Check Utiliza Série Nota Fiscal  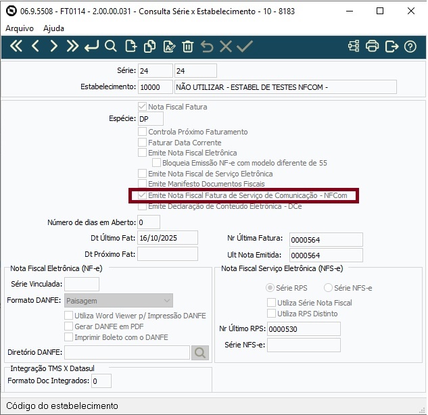[x=271, y=303]
